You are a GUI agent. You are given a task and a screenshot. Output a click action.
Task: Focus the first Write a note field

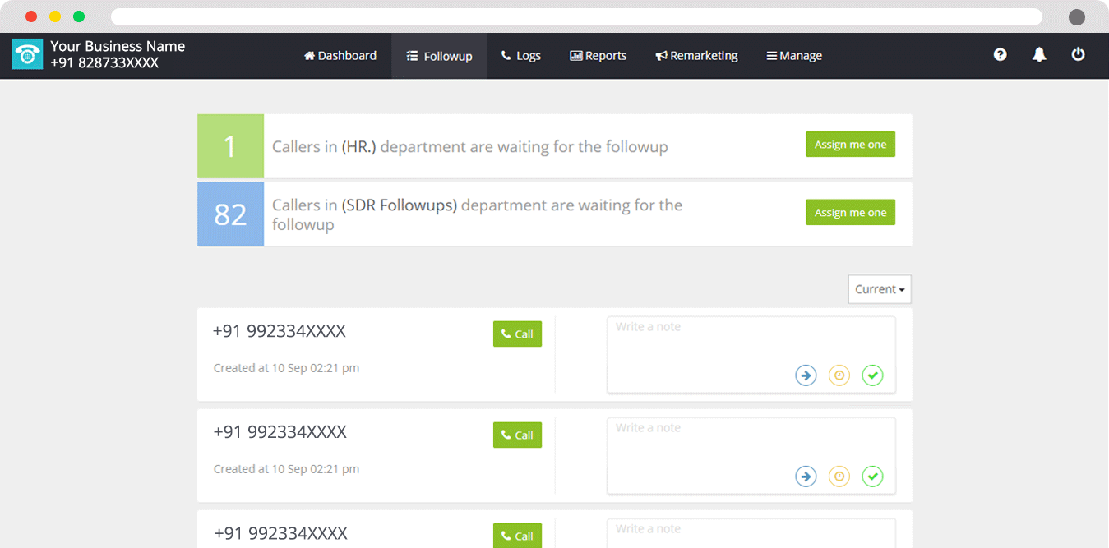coord(751,355)
